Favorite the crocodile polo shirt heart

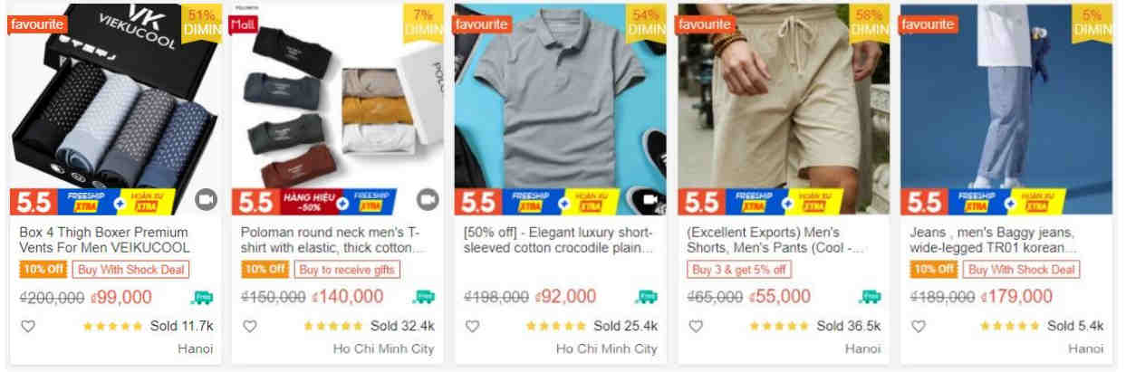pyautogui.click(x=472, y=326)
